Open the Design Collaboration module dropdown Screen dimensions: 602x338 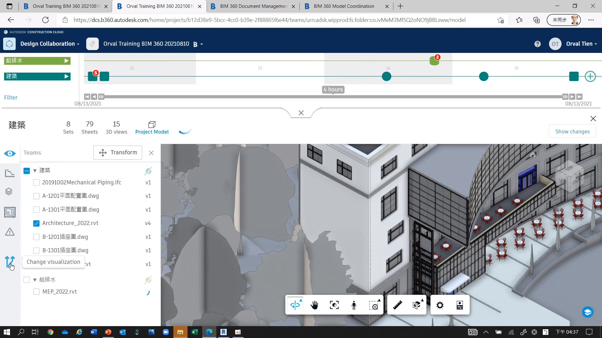coord(50,44)
